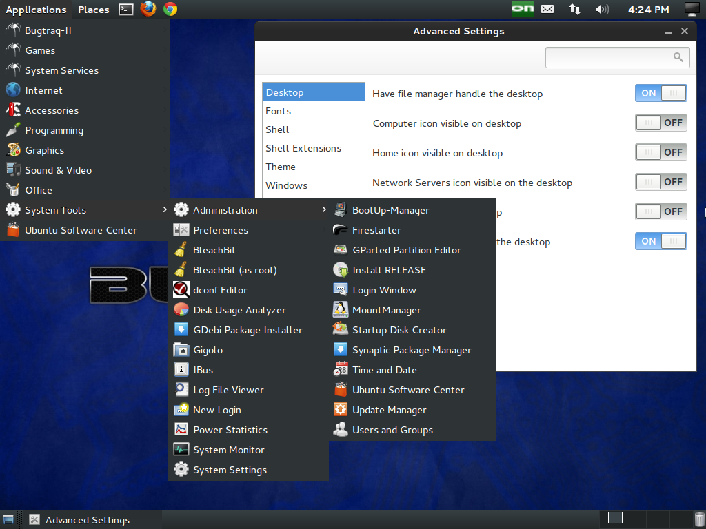Click the Power Statistics chart icon
The width and height of the screenshot is (706, 529).
pyautogui.click(x=181, y=430)
